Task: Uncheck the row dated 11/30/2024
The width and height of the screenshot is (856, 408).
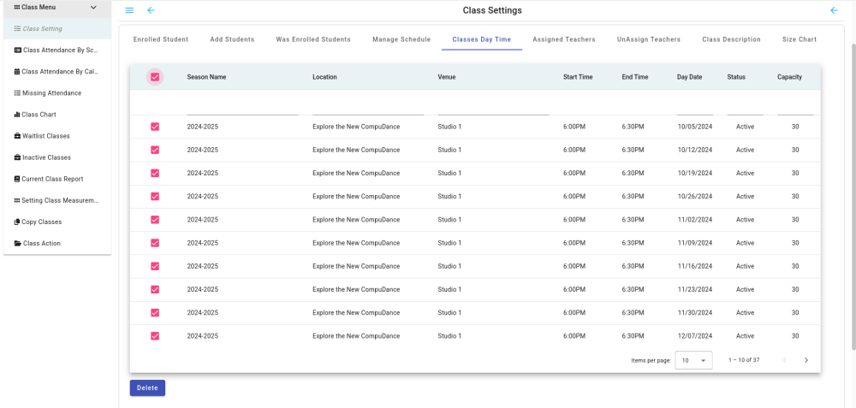Action: (x=155, y=312)
